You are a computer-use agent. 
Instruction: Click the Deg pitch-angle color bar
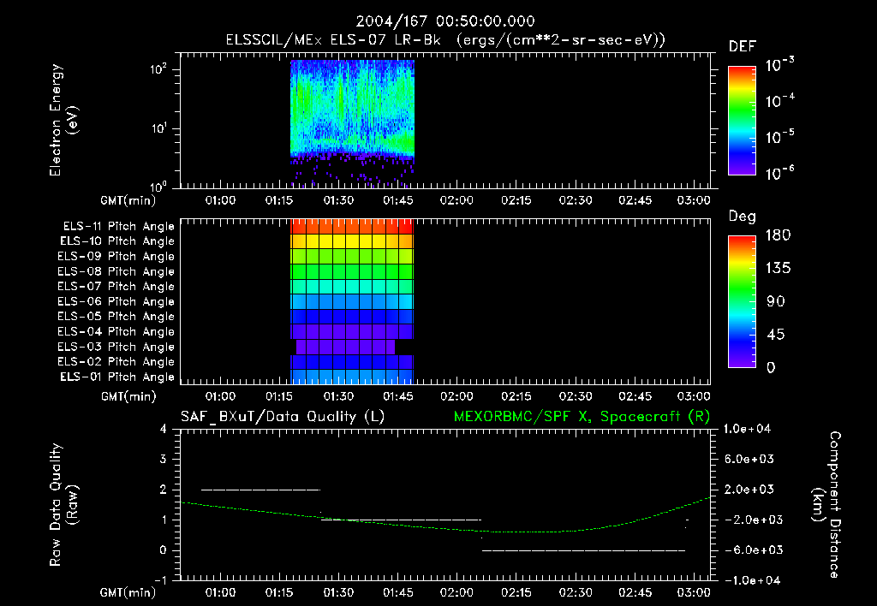[742, 301]
